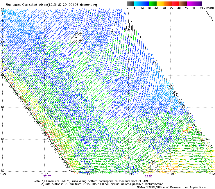Click the yellow 20–25 knots legend swatch

point(160,3)
